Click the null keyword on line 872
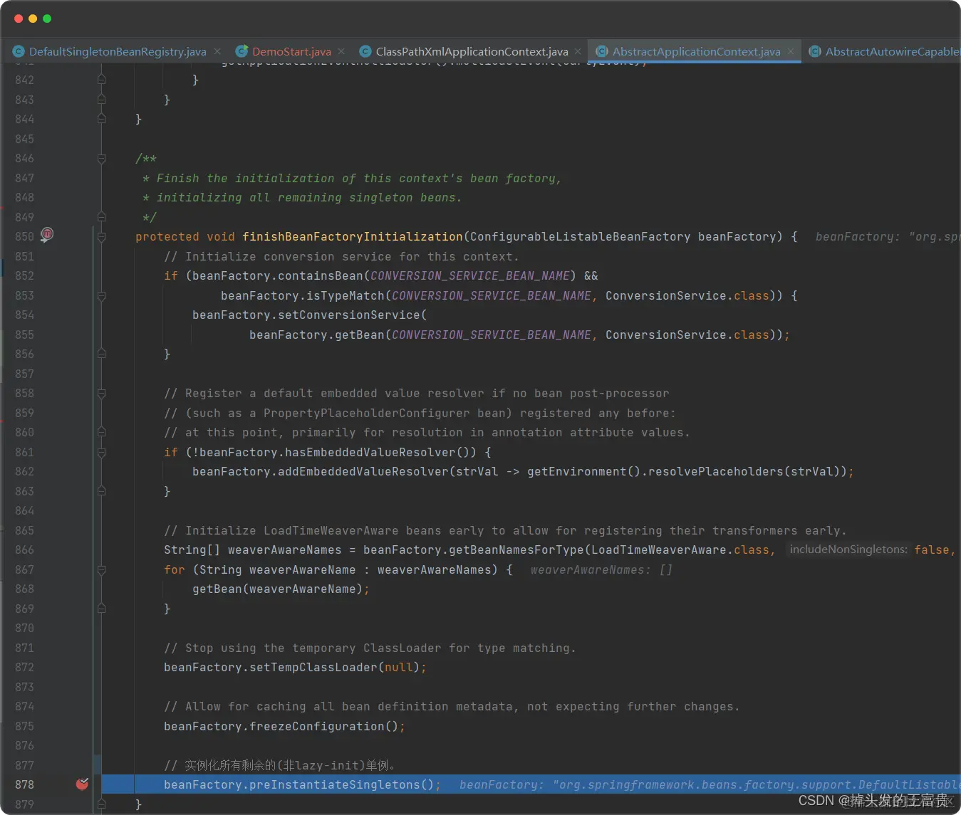 tap(399, 667)
